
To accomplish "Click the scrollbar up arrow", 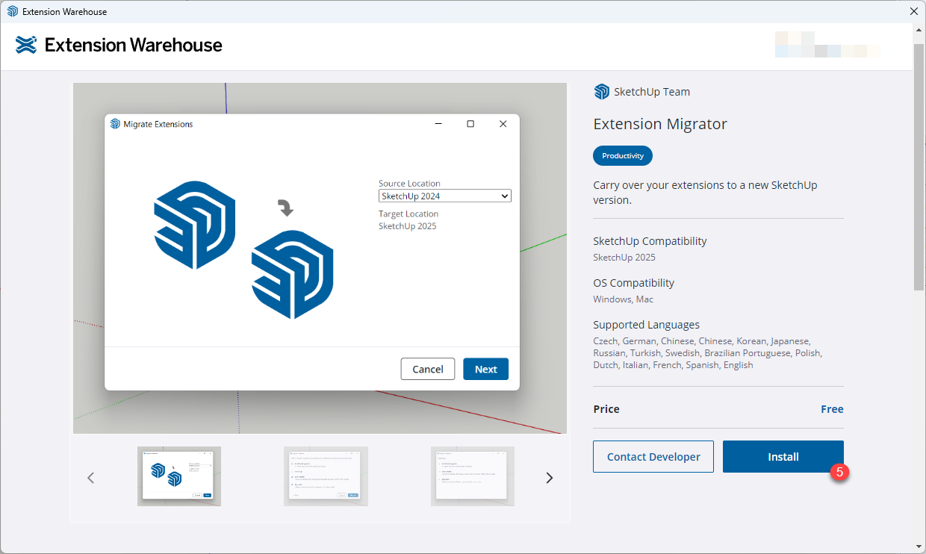I will 919,30.
